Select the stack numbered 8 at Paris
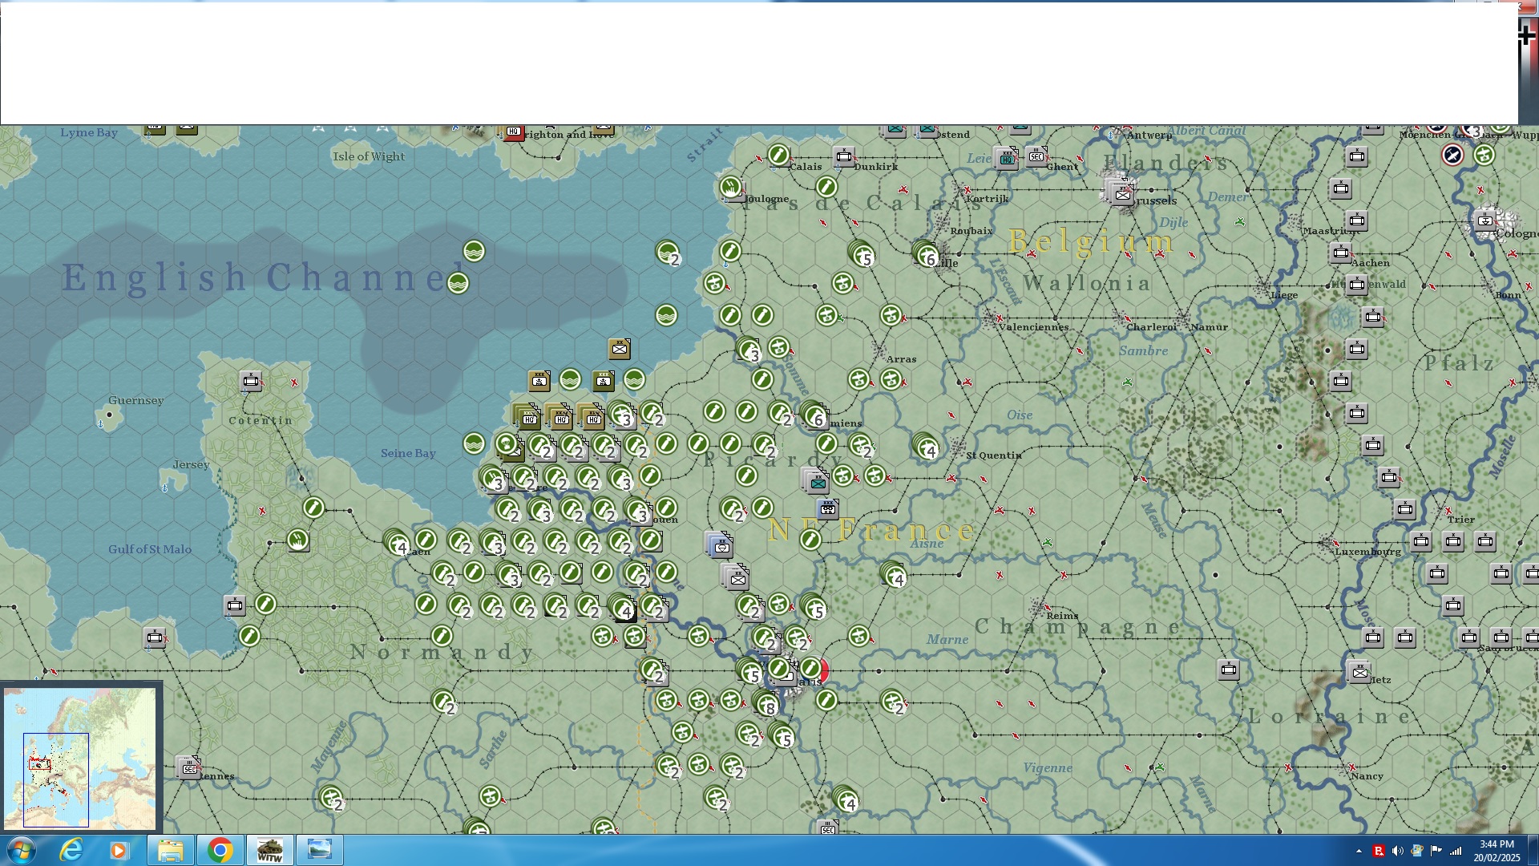1539x866 pixels. (x=767, y=704)
